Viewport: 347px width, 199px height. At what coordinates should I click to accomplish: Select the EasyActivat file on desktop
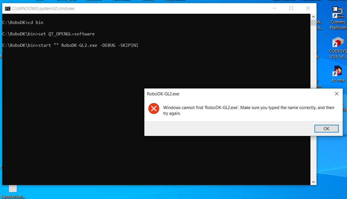[13, 191]
